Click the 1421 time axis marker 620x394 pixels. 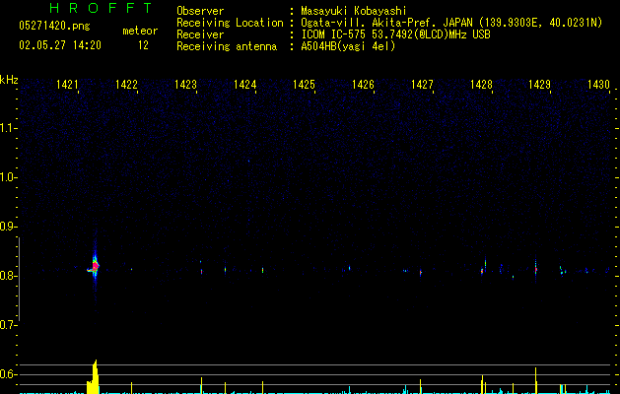[67, 85]
